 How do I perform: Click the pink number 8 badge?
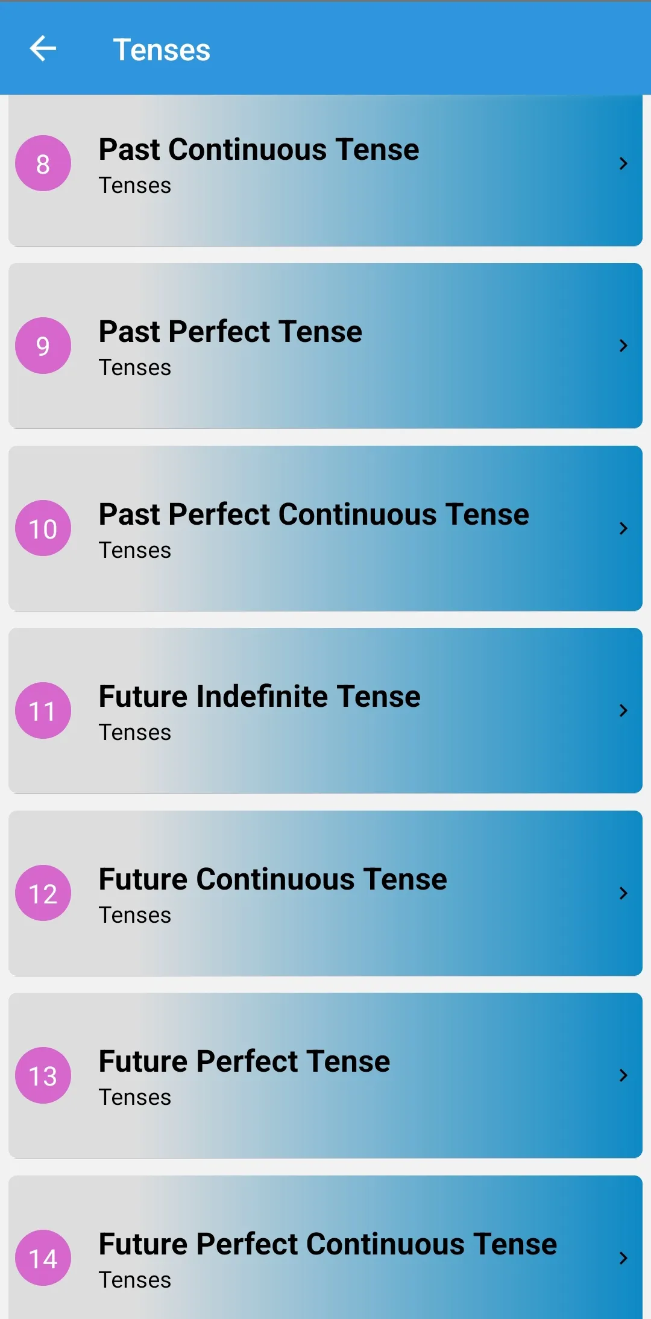[x=43, y=163]
